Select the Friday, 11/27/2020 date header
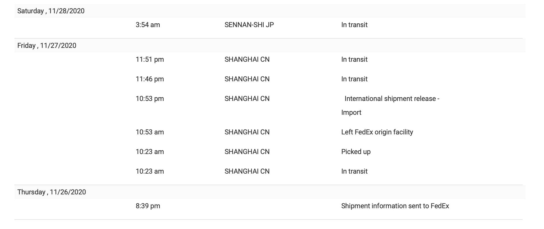This screenshot has height=229, width=544. (47, 46)
